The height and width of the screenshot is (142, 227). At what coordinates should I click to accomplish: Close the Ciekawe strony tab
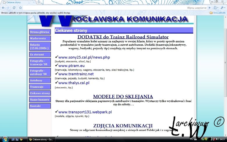tap(34, 2)
